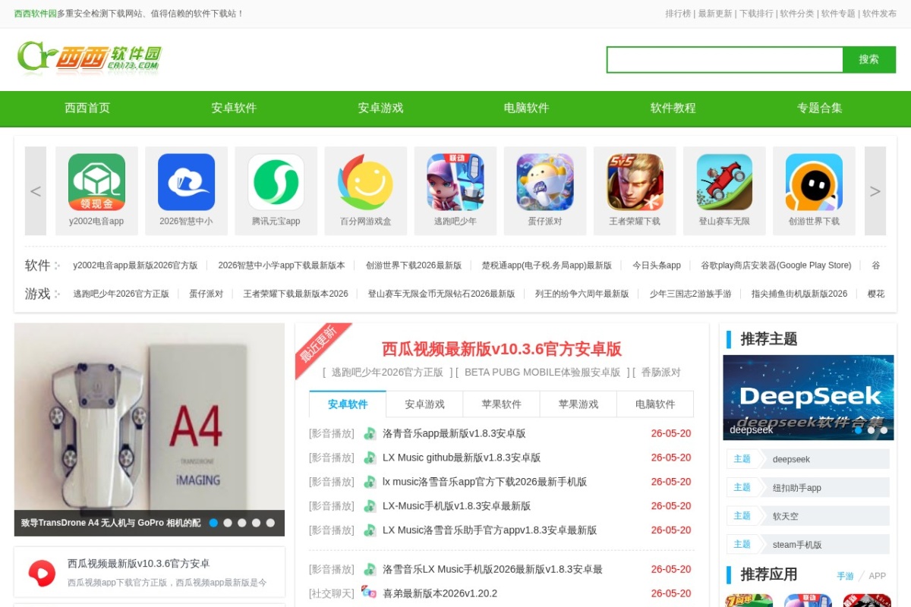Go to 西西首页 in navigation bar
This screenshot has width=911, height=607.
[87, 108]
